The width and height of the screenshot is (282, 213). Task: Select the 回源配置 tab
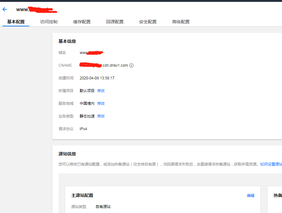[x=115, y=22]
